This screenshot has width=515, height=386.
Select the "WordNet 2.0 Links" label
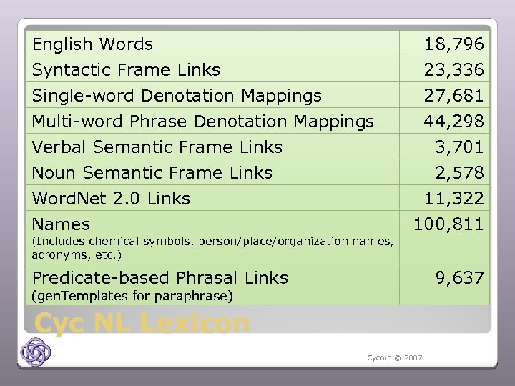point(111,198)
